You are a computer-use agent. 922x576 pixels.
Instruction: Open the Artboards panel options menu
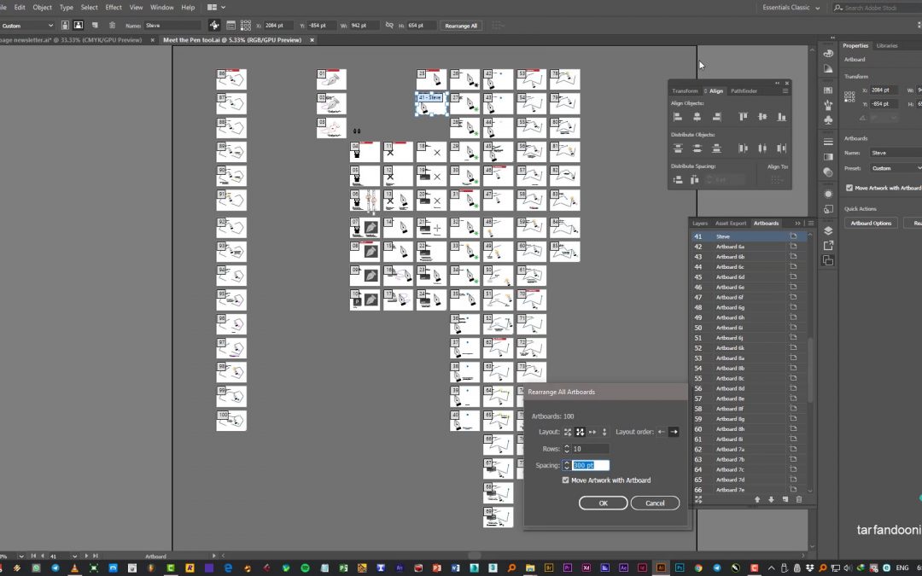point(811,224)
